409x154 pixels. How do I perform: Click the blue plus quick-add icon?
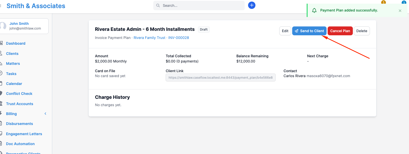click(252, 5)
